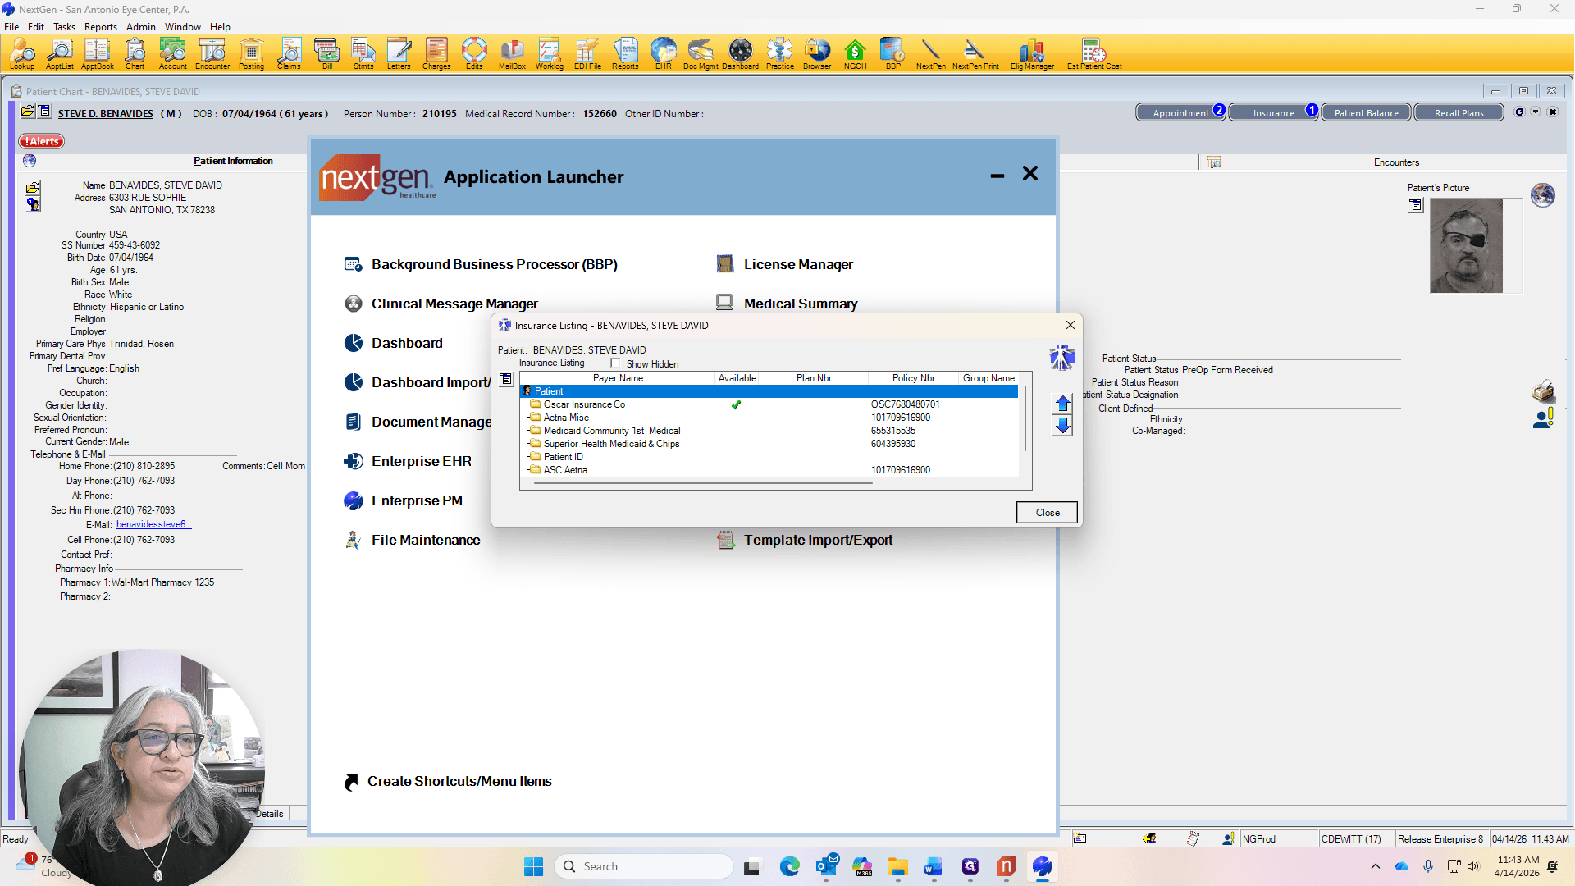Select the ASC Aetna row
This screenshot has height=886, width=1575.
tap(771, 470)
